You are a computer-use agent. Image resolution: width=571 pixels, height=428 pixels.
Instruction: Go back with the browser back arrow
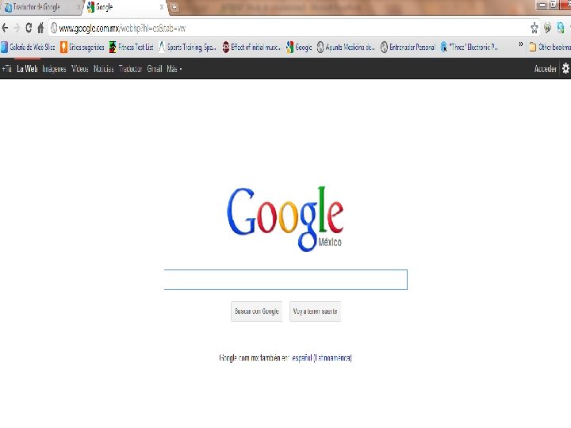pyautogui.click(x=5, y=28)
